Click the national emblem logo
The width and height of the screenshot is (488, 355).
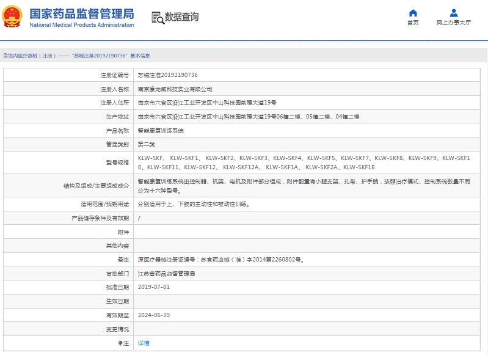point(12,16)
